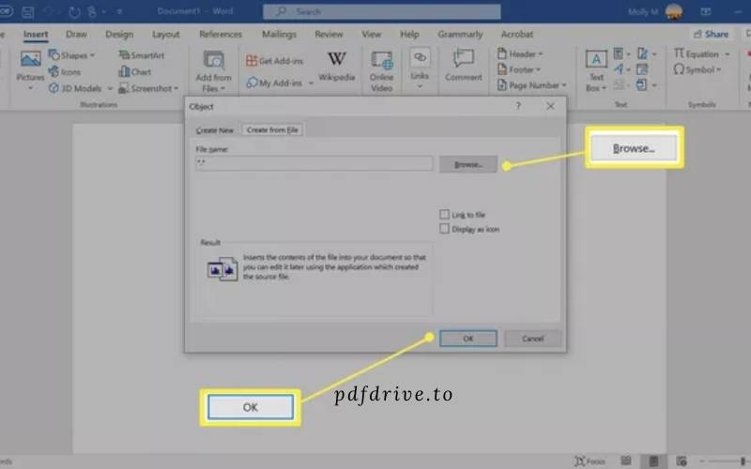Insert a Text Box
Screen dimensions: 751x469
coord(596,71)
